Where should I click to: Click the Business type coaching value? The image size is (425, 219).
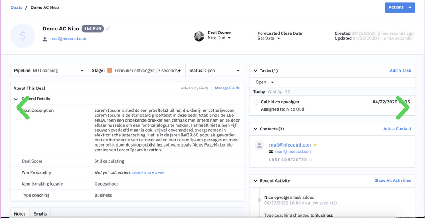(x=103, y=195)
